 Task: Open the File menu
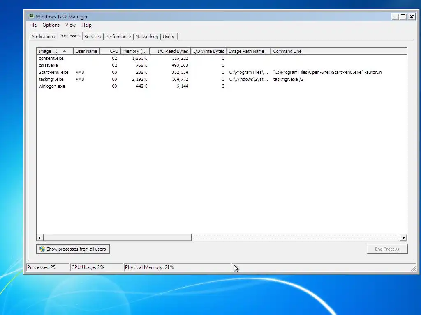coord(33,25)
